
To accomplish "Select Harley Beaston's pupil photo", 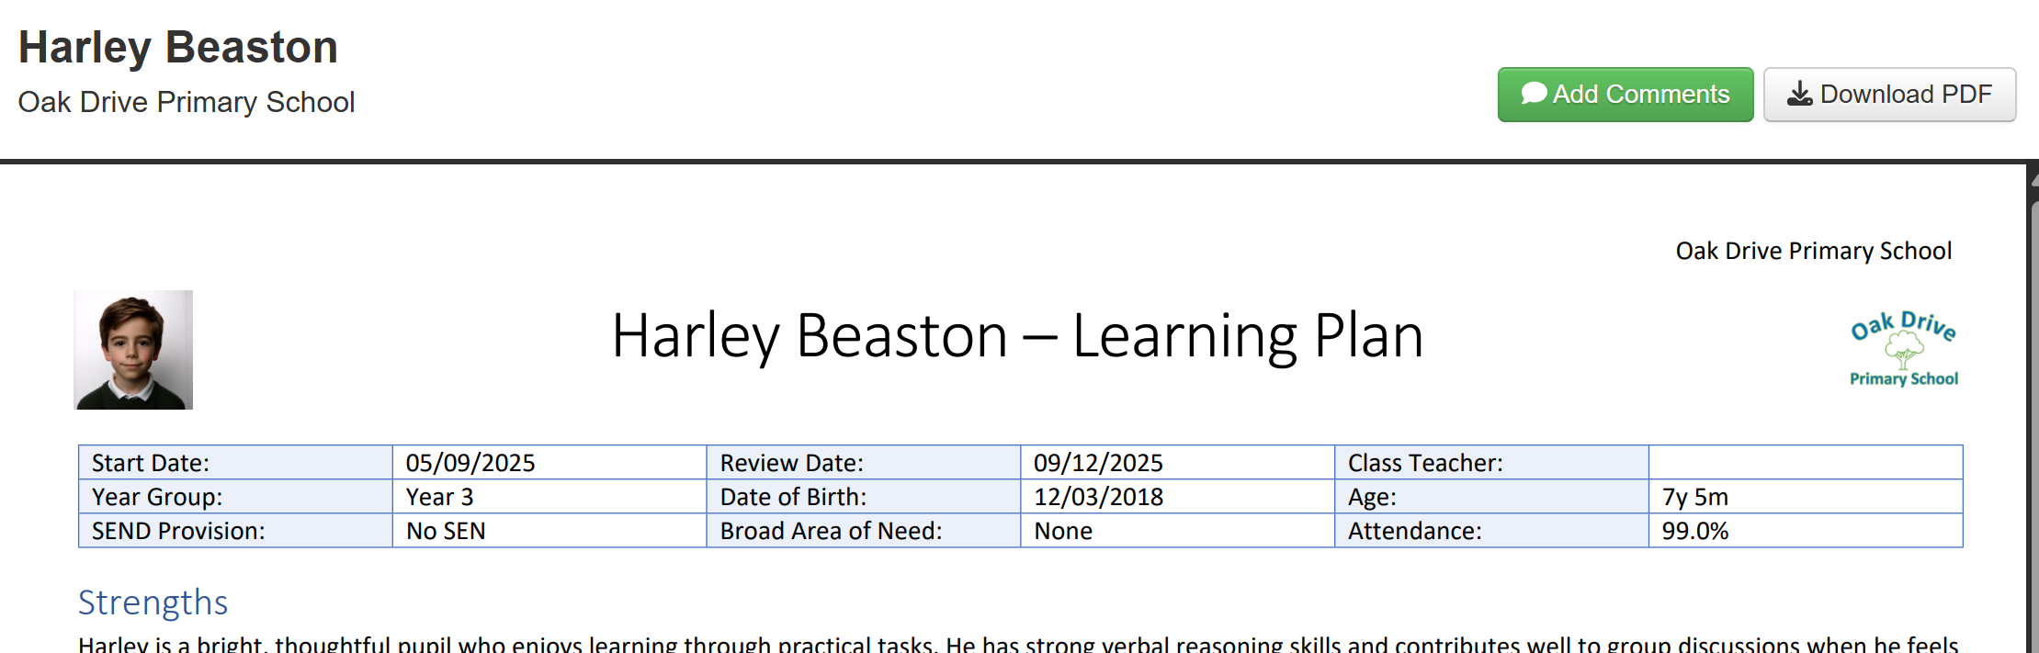I will [133, 350].
